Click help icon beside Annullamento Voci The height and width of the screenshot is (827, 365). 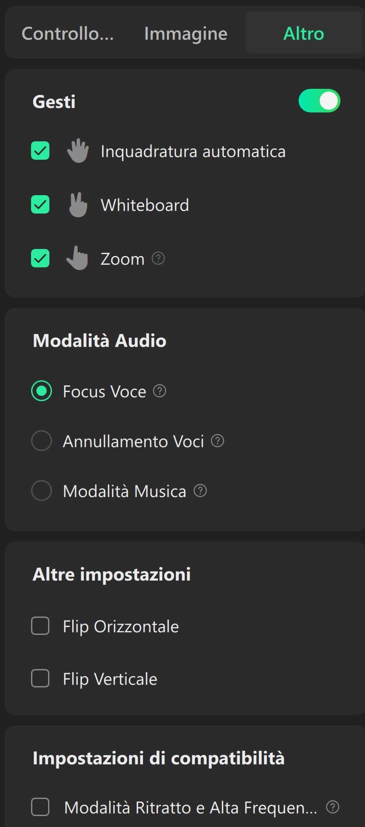pos(217,441)
